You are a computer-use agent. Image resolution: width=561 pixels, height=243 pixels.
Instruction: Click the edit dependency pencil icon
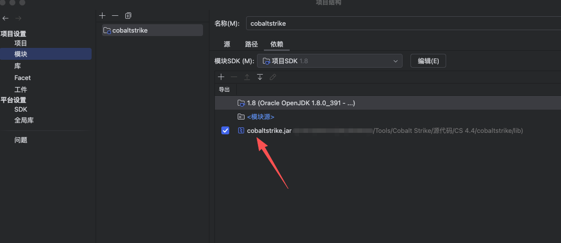pos(273,77)
